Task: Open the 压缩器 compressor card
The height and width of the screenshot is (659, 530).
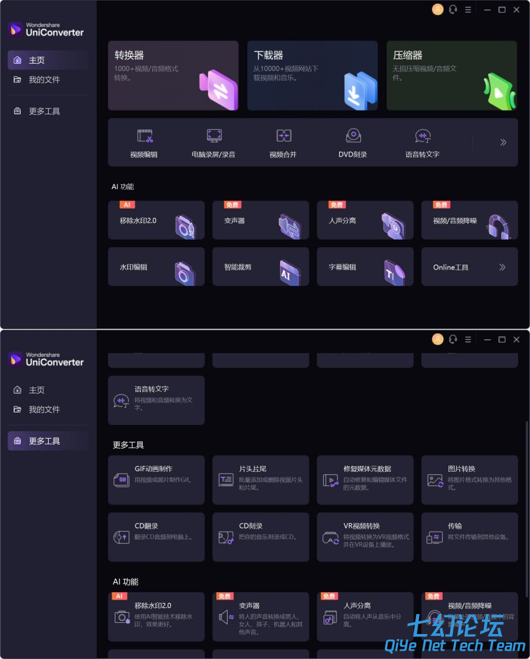Action: point(451,76)
